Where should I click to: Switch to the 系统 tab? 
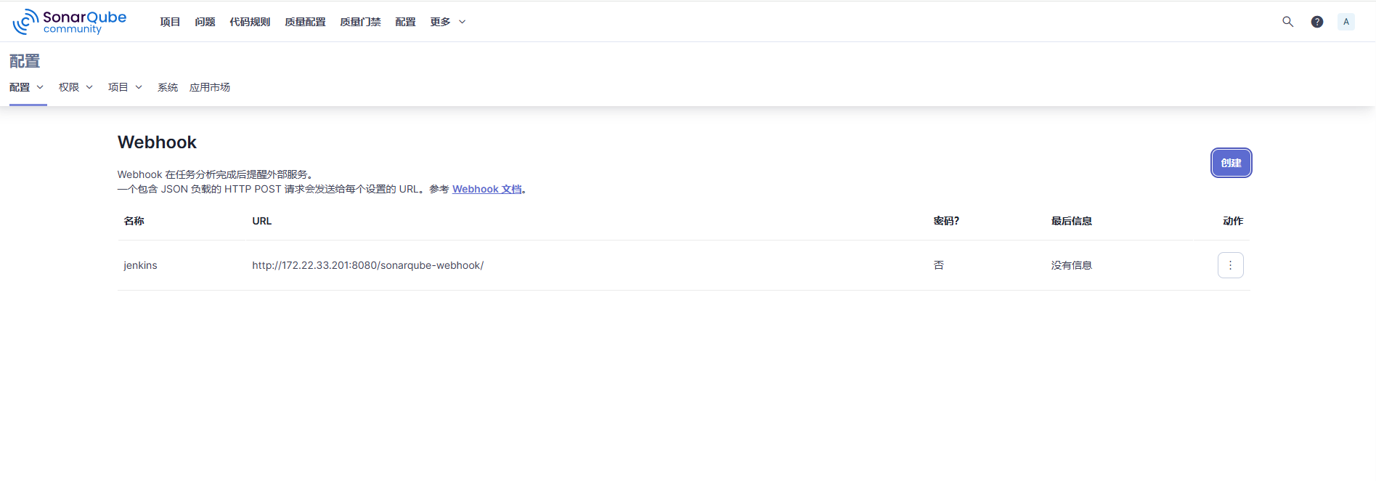click(168, 87)
